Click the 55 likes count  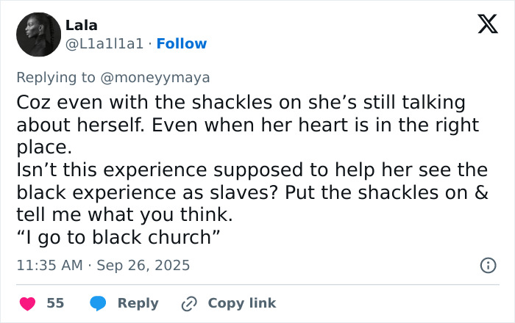[55, 302]
